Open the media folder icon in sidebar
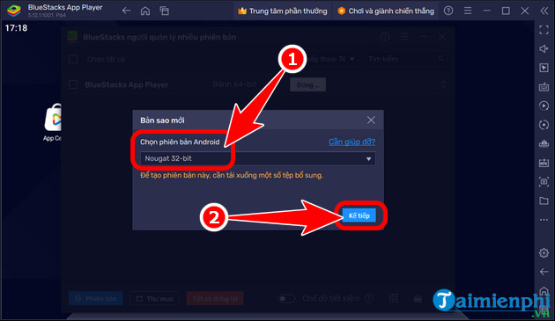Screen dimensions: 555x321 [x=544, y=201]
